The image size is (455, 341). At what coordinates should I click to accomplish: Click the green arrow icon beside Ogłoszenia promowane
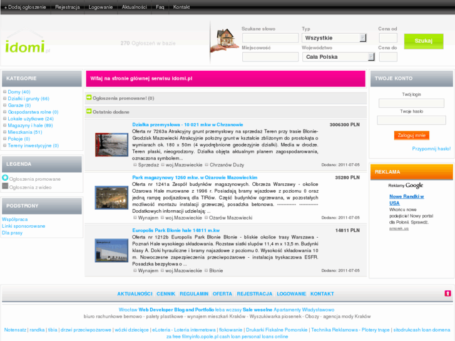[89, 98]
